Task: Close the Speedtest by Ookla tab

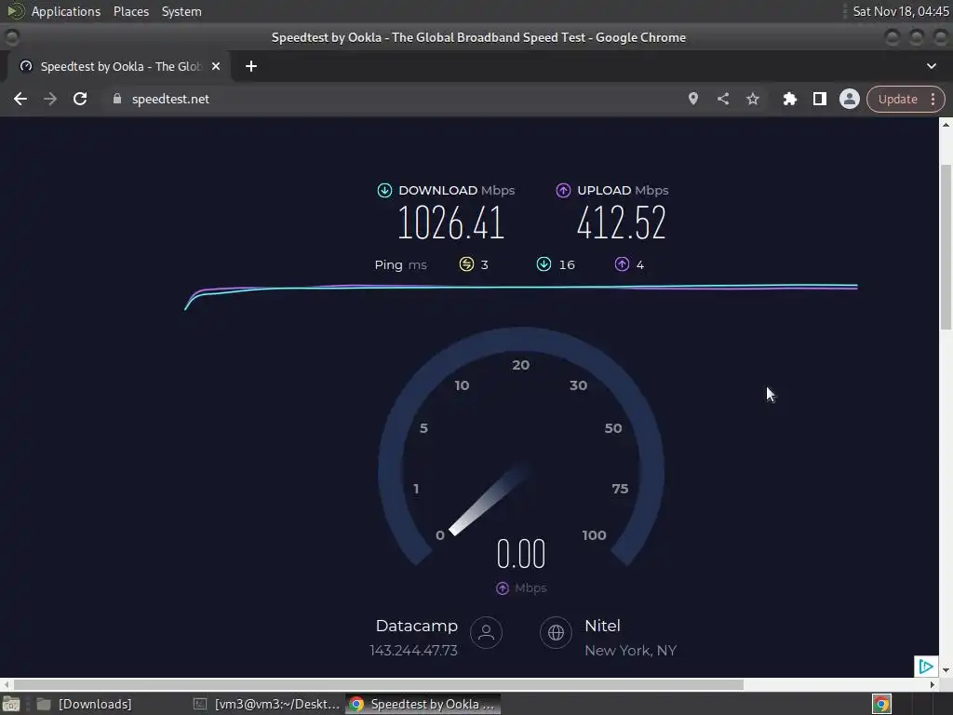Action: click(x=216, y=66)
